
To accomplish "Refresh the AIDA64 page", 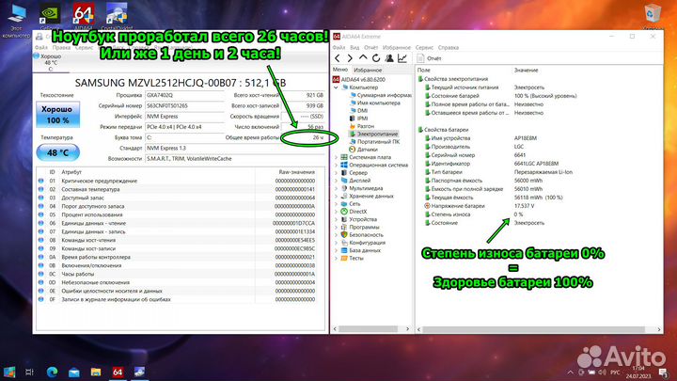I will click(376, 58).
